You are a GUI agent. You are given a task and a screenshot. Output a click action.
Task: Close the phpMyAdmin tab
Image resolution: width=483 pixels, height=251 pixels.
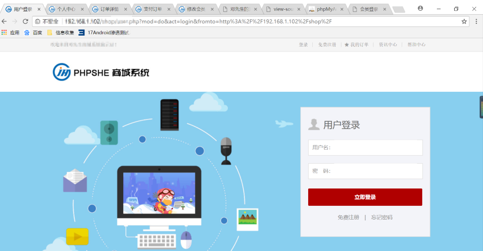342,9
